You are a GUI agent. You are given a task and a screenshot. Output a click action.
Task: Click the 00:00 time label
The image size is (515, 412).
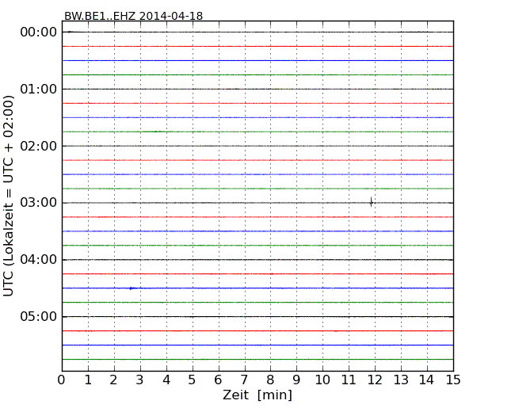[x=39, y=32]
